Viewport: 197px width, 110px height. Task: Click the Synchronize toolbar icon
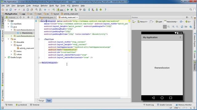(x=11, y=10)
